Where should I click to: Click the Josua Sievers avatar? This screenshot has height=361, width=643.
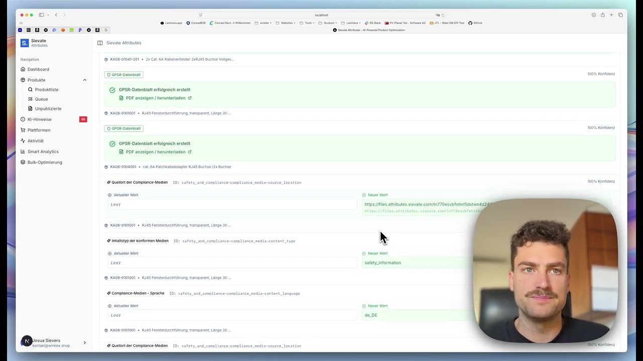[27, 341]
